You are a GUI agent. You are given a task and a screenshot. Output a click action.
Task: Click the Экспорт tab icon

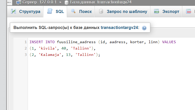pos(157,11)
